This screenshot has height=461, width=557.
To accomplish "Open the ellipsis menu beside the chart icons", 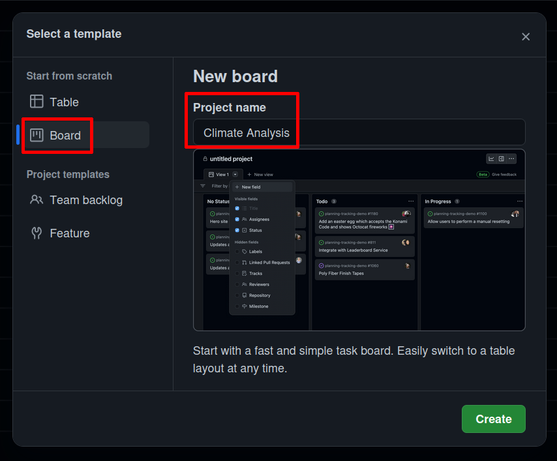I will click(x=511, y=158).
